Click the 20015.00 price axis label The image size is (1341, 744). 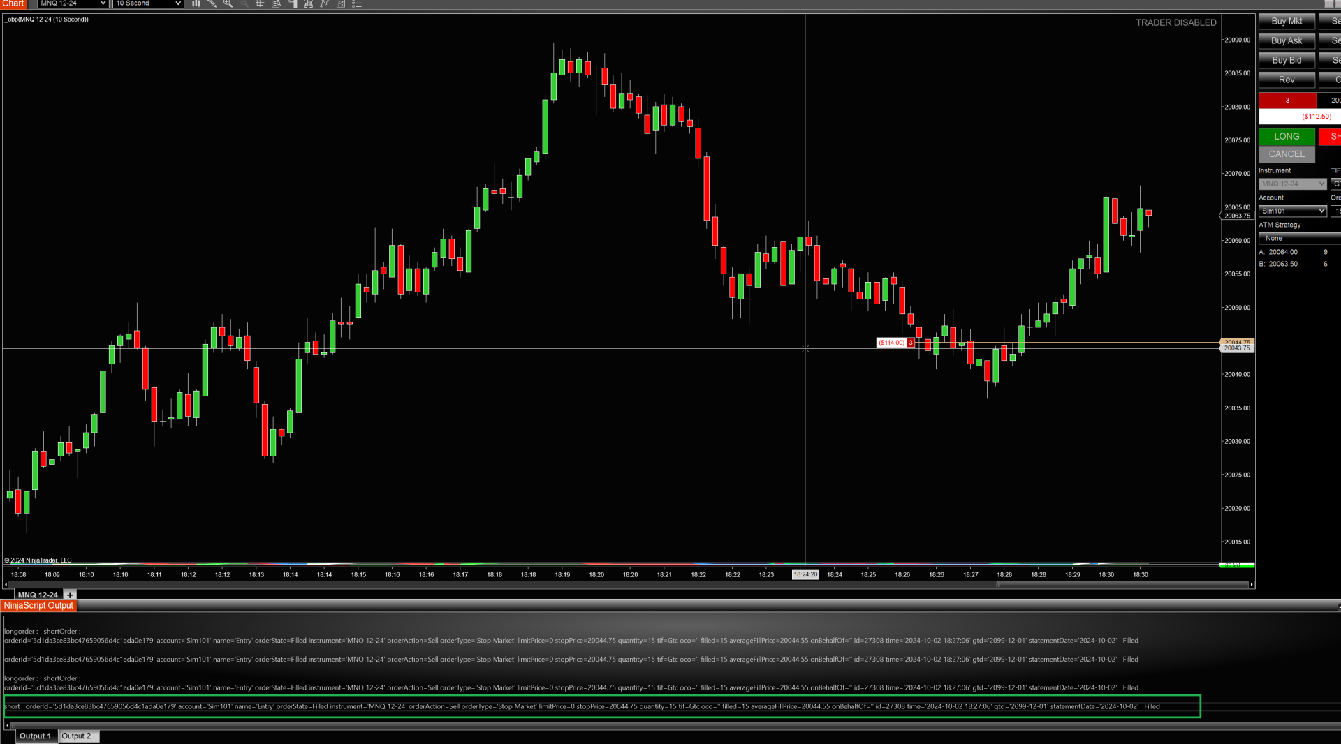tap(1237, 542)
